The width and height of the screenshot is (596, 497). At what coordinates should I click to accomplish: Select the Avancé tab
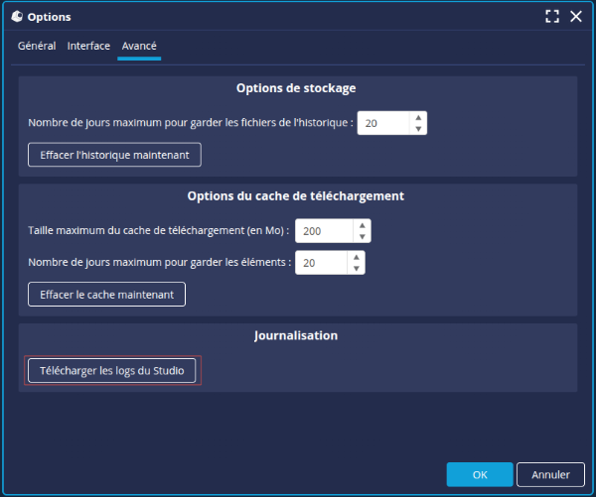coord(139,46)
